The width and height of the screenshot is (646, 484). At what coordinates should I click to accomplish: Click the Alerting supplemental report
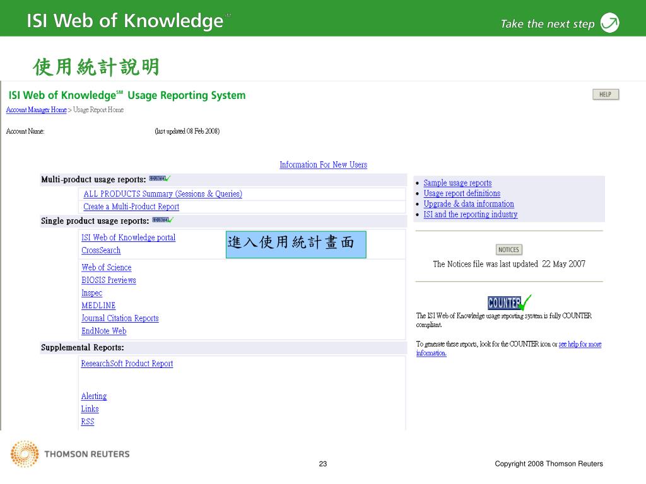[x=94, y=396]
